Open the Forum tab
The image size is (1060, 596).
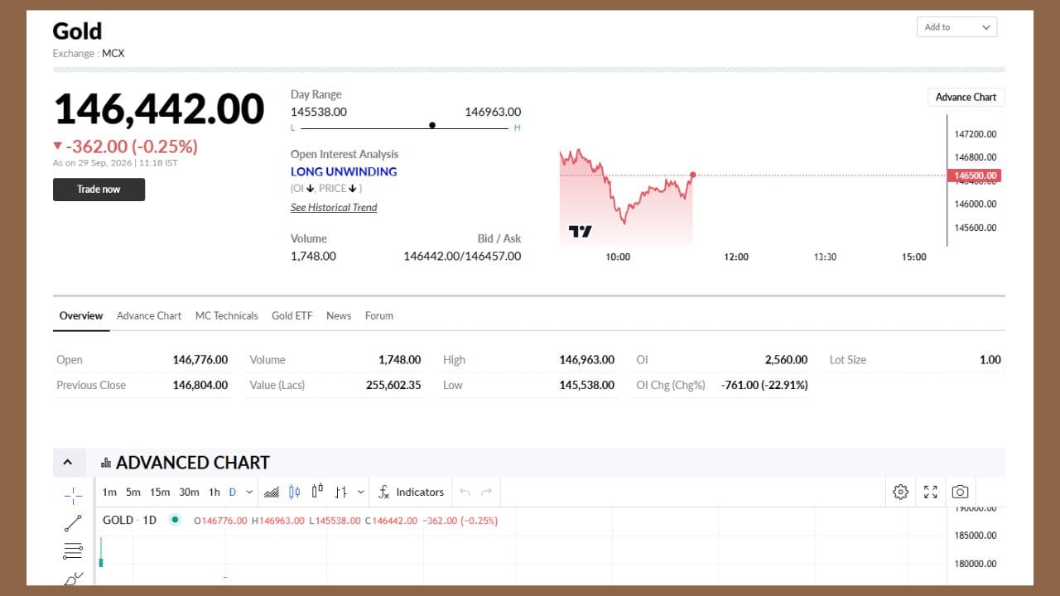[x=379, y=315]
